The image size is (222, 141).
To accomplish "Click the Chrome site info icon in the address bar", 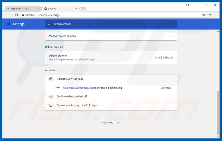I will coord(23,15).
